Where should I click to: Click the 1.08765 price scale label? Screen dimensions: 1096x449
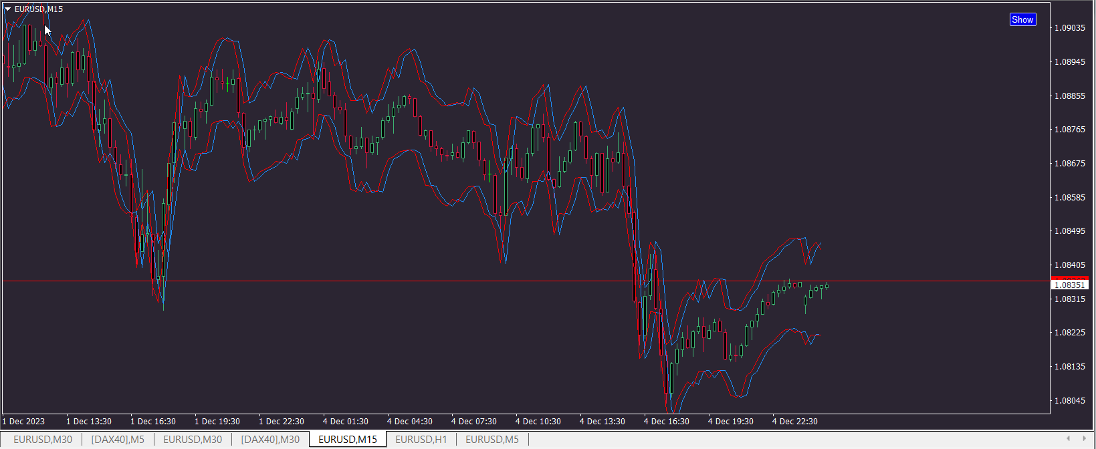pos(1070,130)
